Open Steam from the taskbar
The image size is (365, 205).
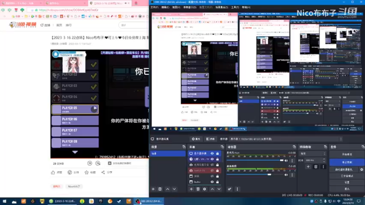(x=119, y=201)
